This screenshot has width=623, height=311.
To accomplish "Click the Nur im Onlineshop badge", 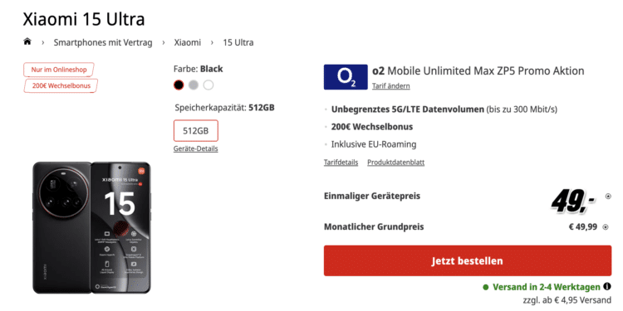I will click(59, 70).
